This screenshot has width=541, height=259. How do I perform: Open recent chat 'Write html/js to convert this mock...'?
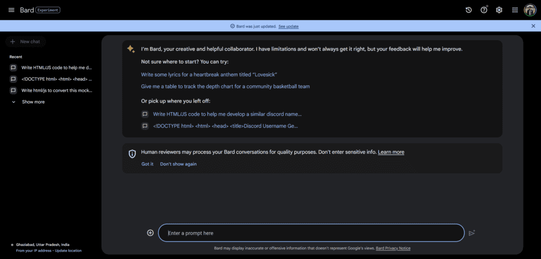coord(56,90)
